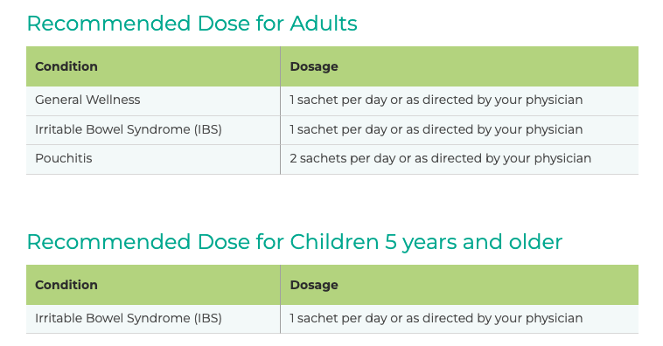Select the Condition header in adults table
Viewport: 663px width, 346px height.
pos(66,66)
